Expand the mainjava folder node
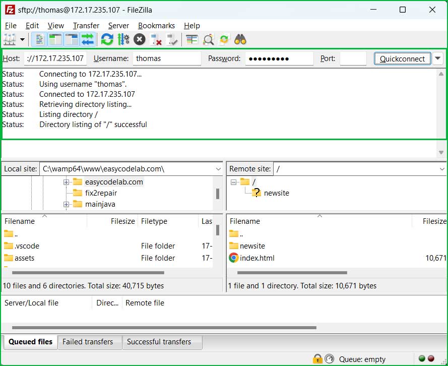Viewport: 448px width, 366px height. 66,204
